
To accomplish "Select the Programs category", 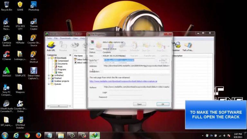I will coord(60,69).
